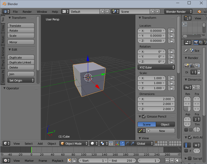
Task: Click the screen layout browse icon
Action: point(65,12)
